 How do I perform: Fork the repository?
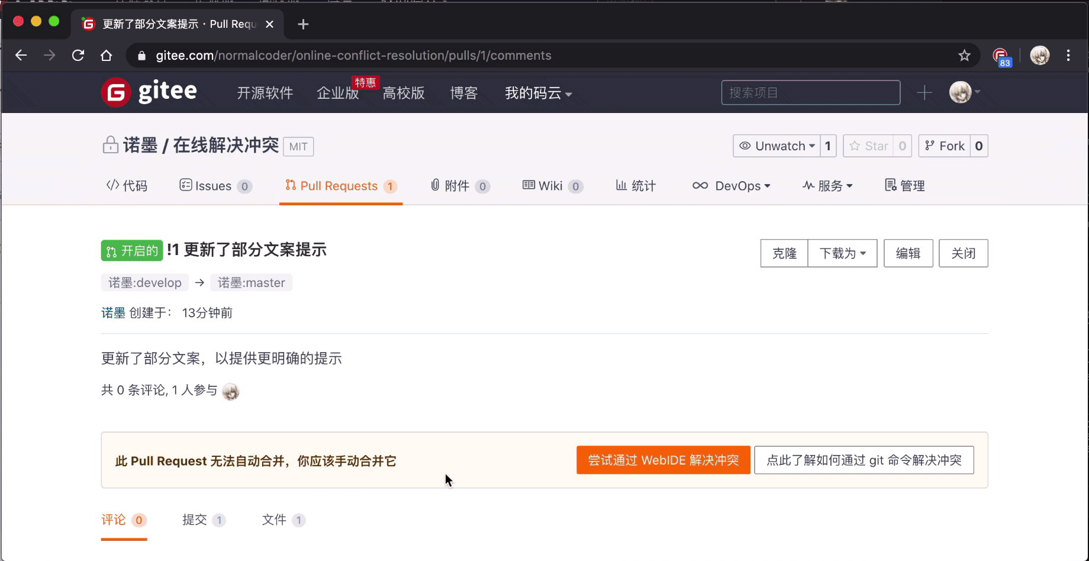pyautogui.click(x=945, y=146)
